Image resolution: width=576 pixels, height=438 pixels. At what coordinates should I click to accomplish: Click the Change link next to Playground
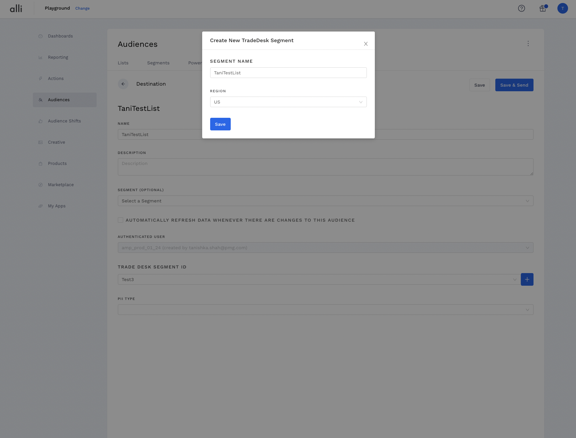click(82, 8)
